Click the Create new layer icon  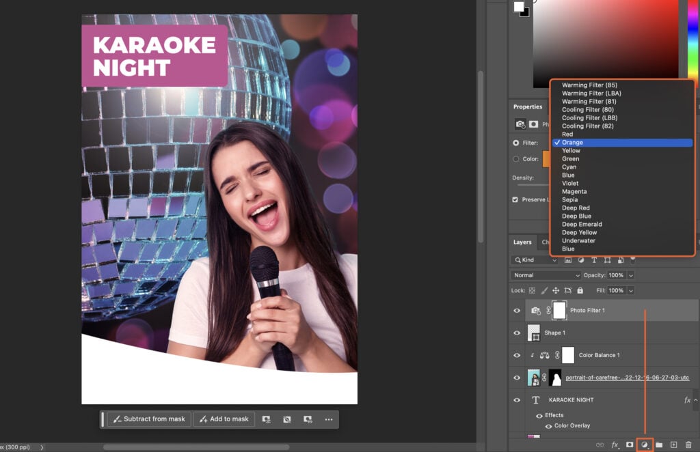pyautogui.click(x=675, y=444)
